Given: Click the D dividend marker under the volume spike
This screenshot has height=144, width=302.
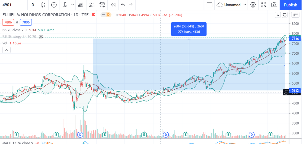Looking at the screenshot, I should pos(81,134).
